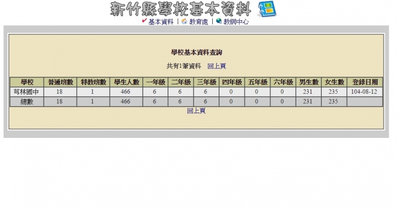This screenshot has width=398, height=208.
Task: Select the 二年級 column header
Action: point(181,82)
